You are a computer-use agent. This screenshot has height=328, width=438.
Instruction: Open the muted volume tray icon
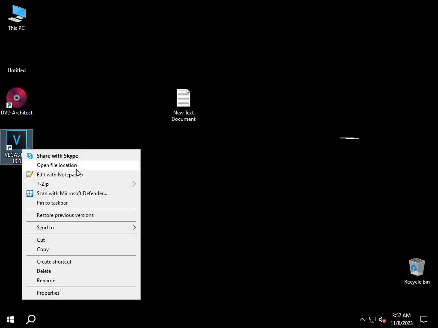pyautogui.click(x=383, y=319)
